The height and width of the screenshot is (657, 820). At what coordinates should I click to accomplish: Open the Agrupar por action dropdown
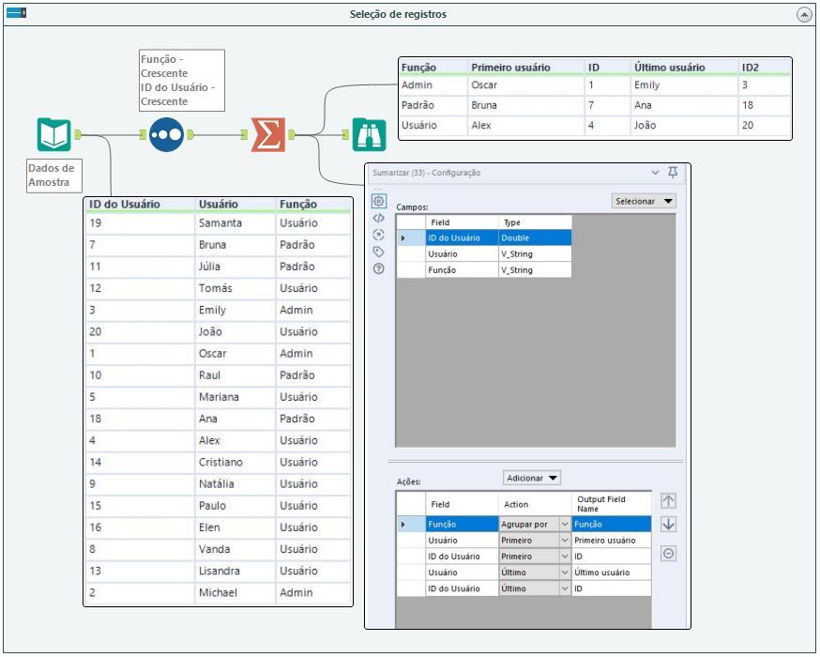[565, 525]
